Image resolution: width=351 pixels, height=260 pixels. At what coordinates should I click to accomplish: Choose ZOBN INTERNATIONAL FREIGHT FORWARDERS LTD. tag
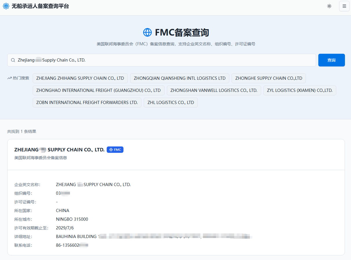[x=87, y=103]
